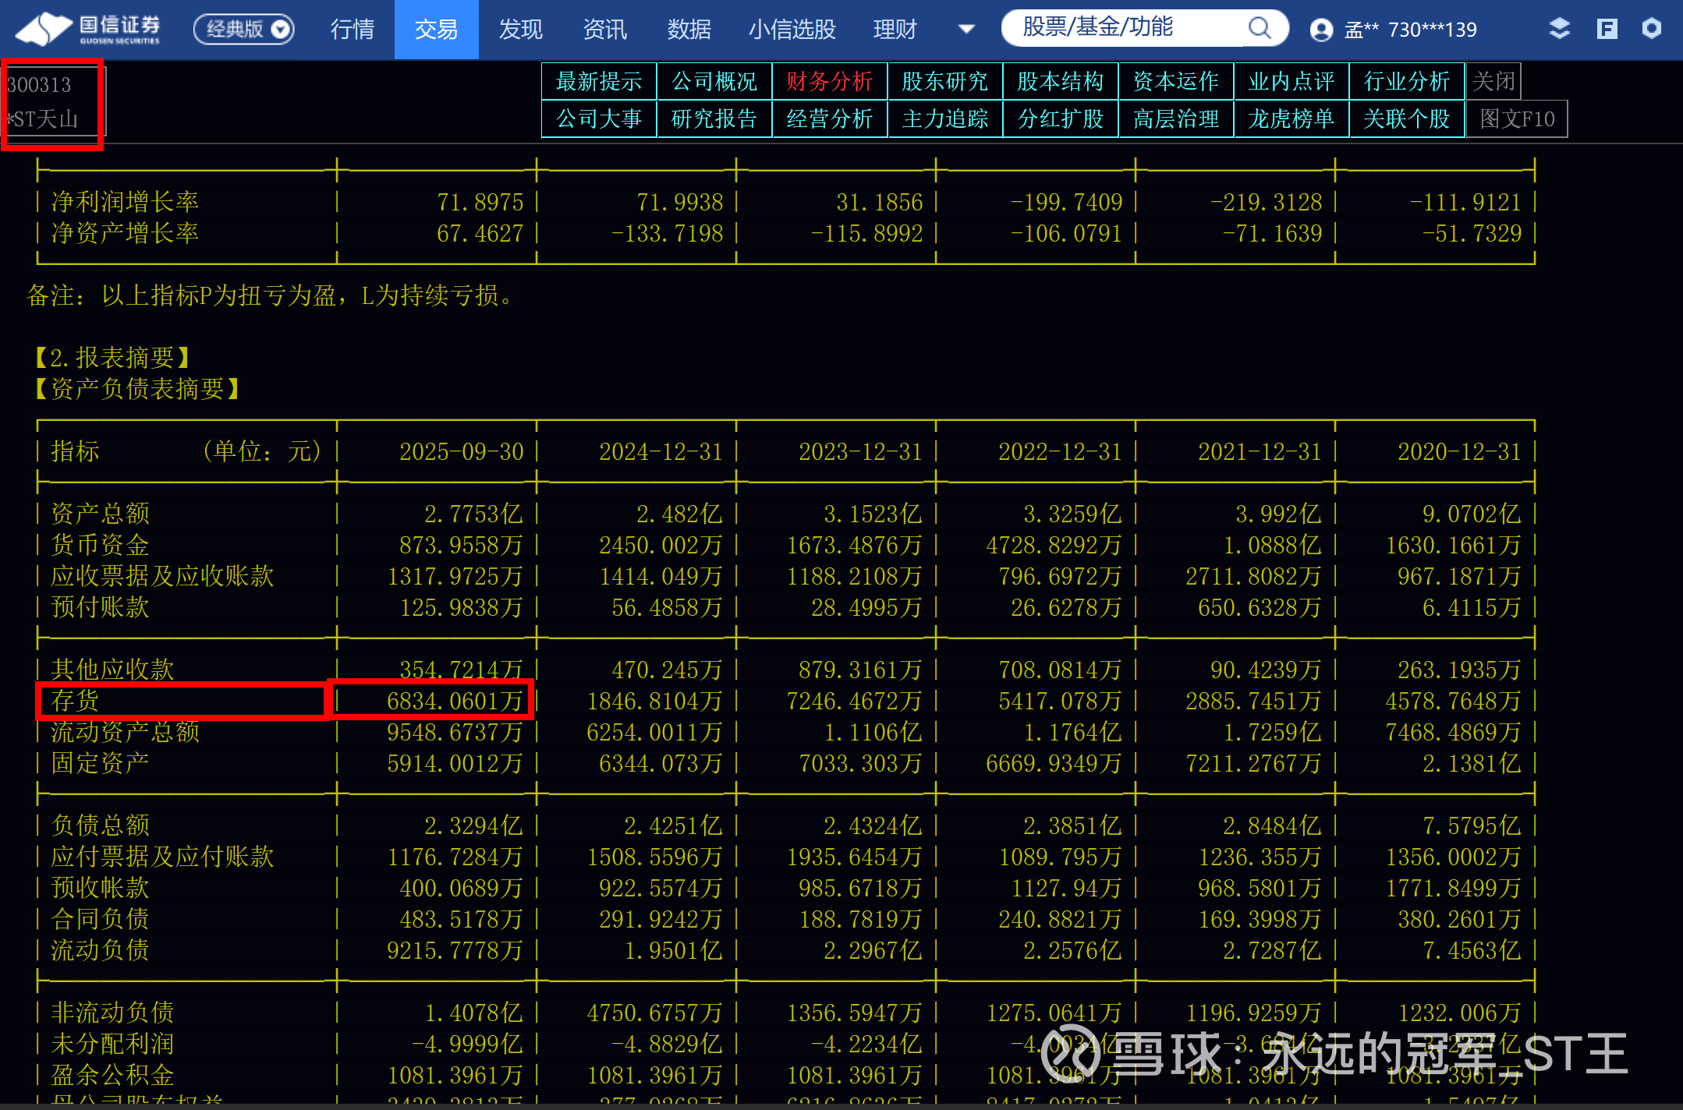Open the 财务分析 section

click(x=829, y=81)
